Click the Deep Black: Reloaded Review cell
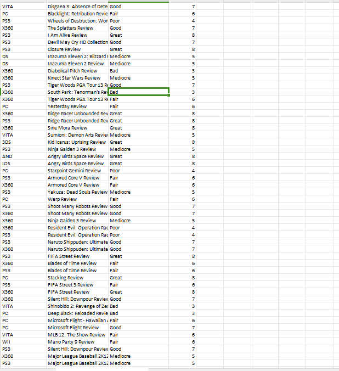This screenshot has width=339, height=371. pyautogui.click(x=77, y=313)
